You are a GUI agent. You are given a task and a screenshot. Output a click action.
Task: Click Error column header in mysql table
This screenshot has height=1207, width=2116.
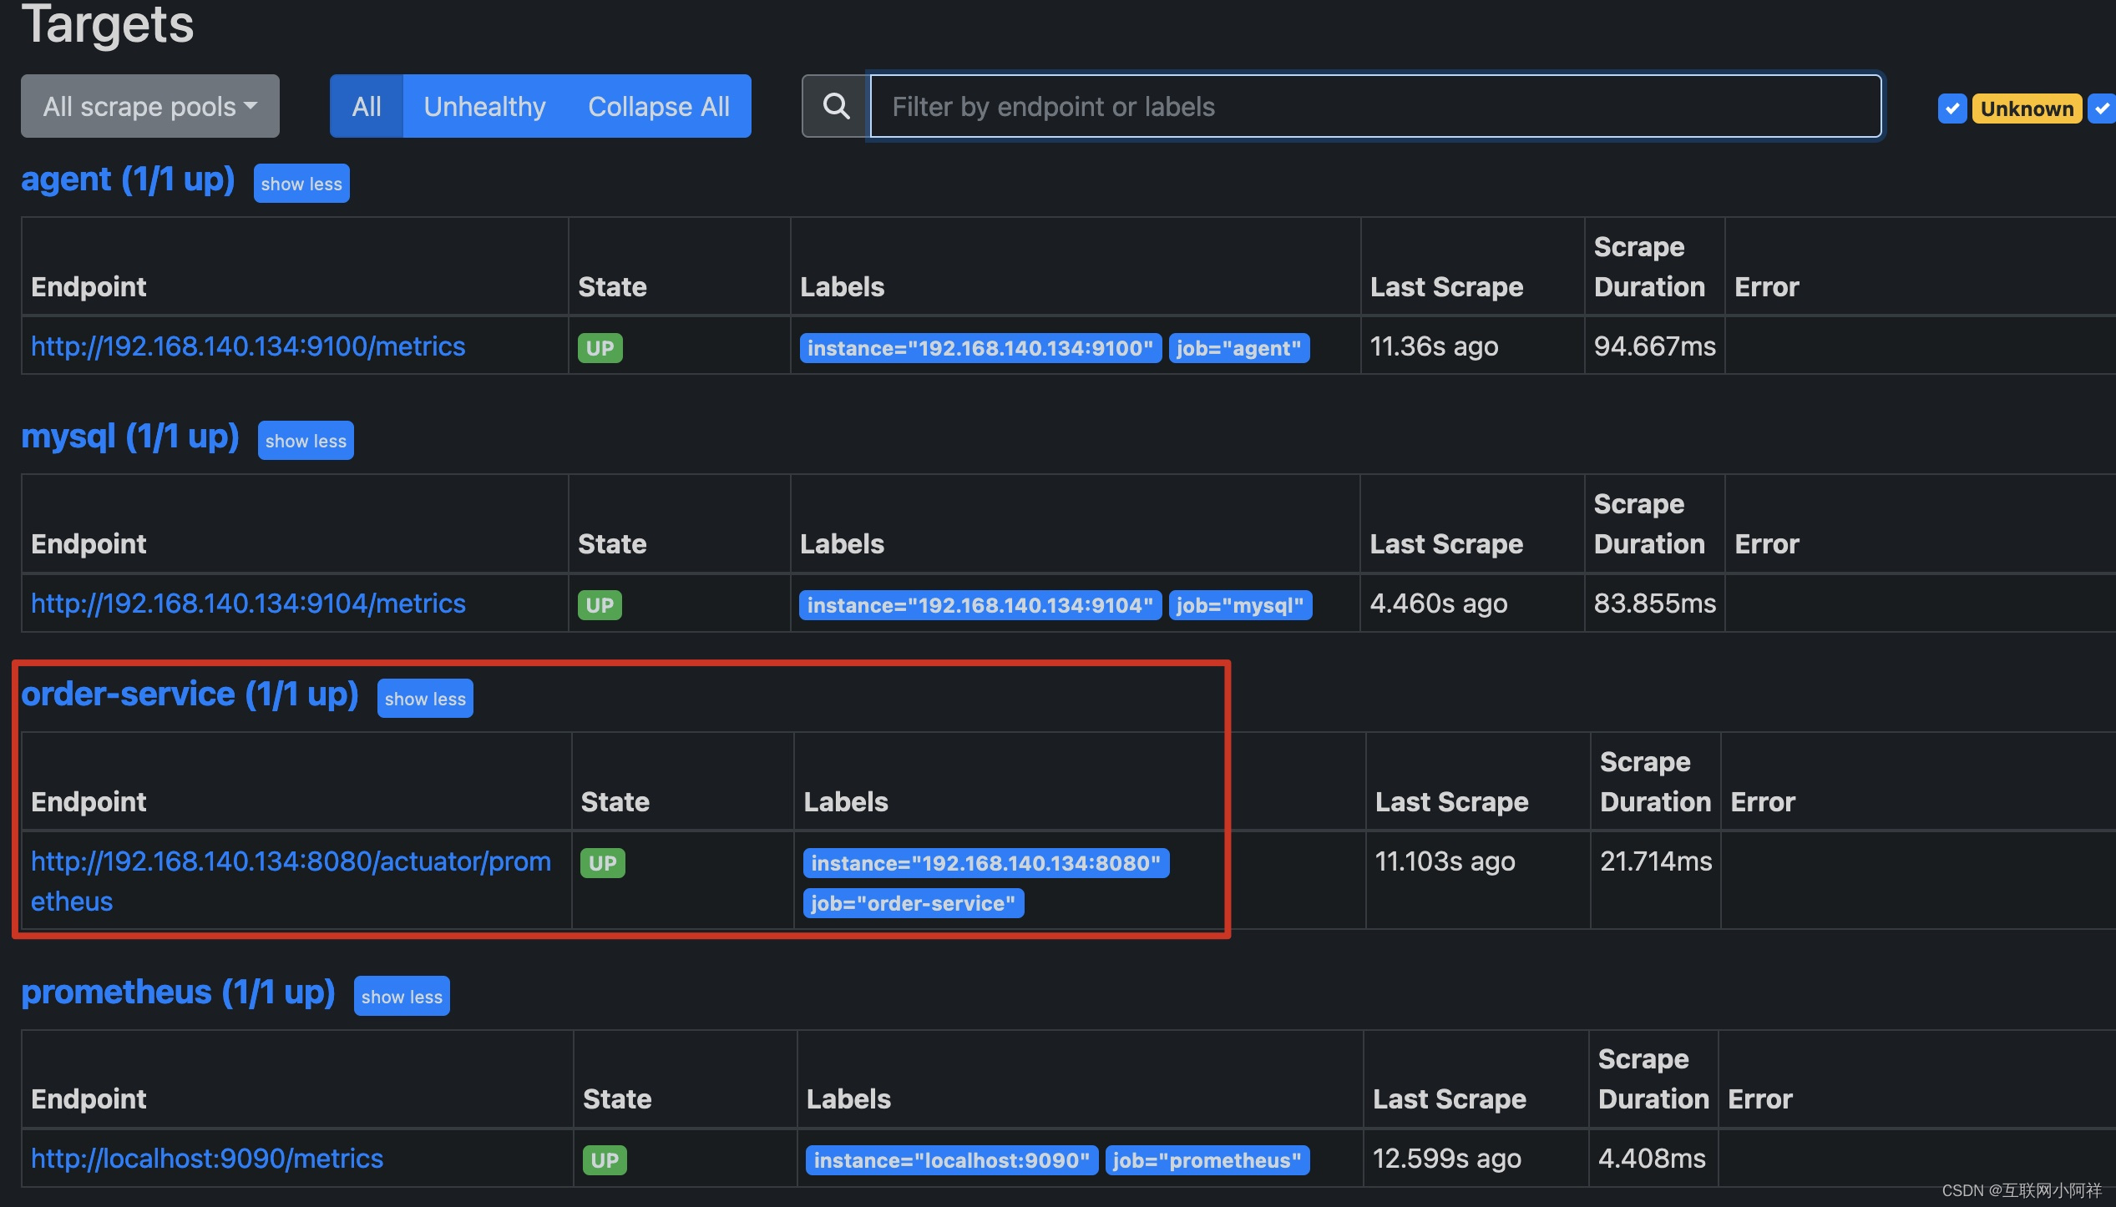pos(1767,544)
